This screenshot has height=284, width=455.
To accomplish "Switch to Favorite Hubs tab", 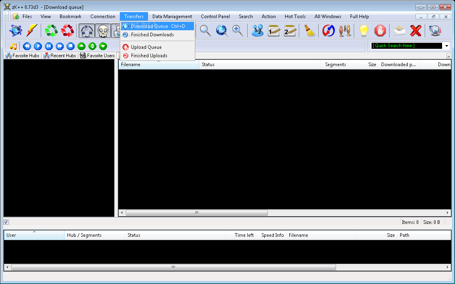I will click(x=23, y=56).
